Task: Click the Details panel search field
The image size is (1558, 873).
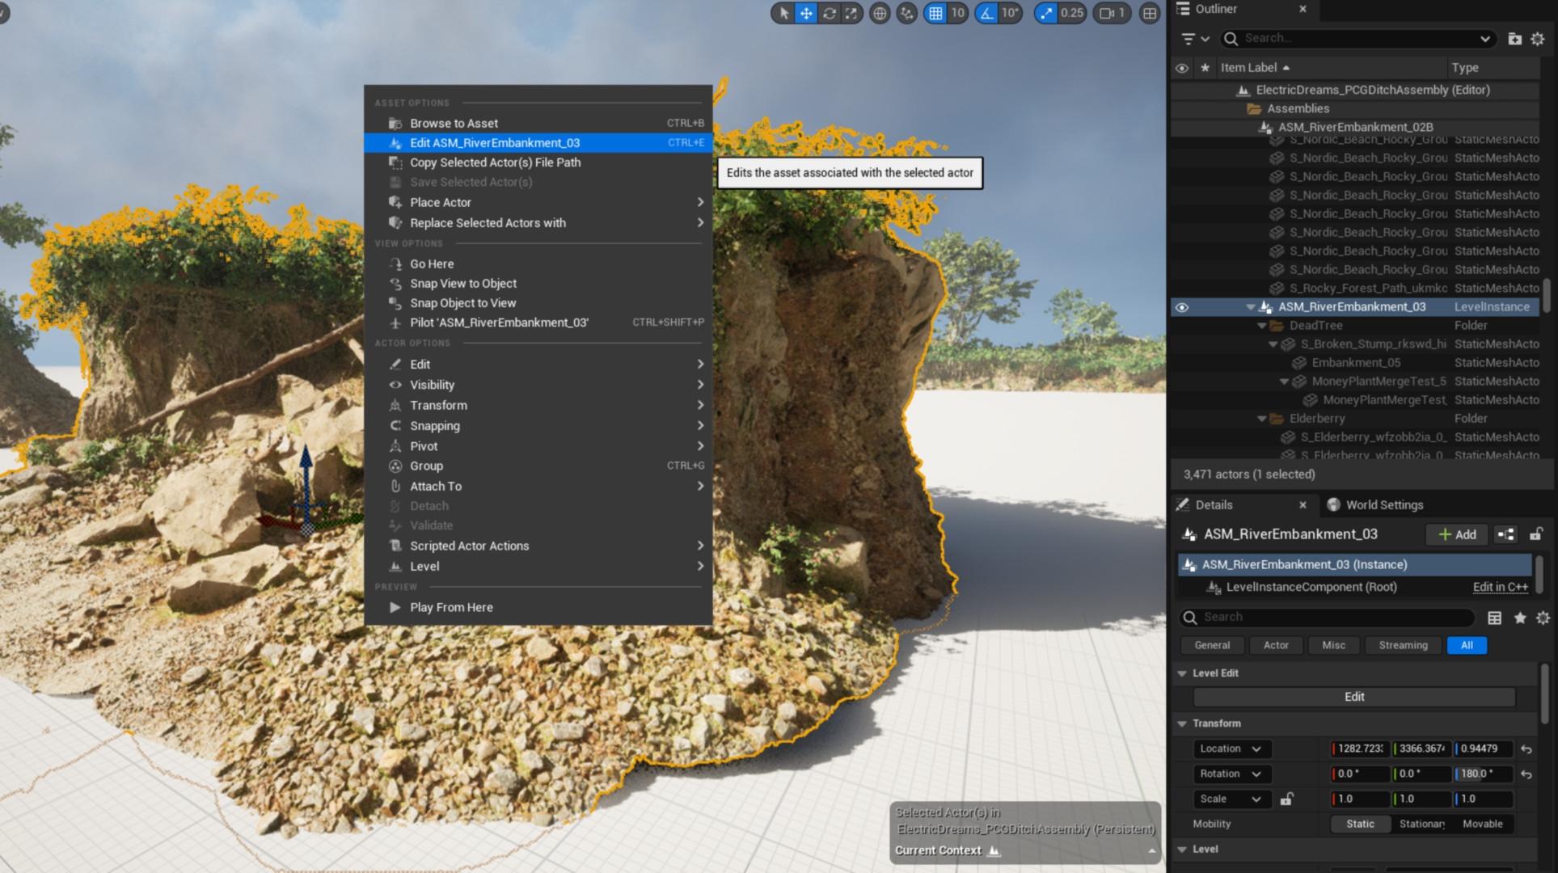Action: click(x=1326, y=617)
